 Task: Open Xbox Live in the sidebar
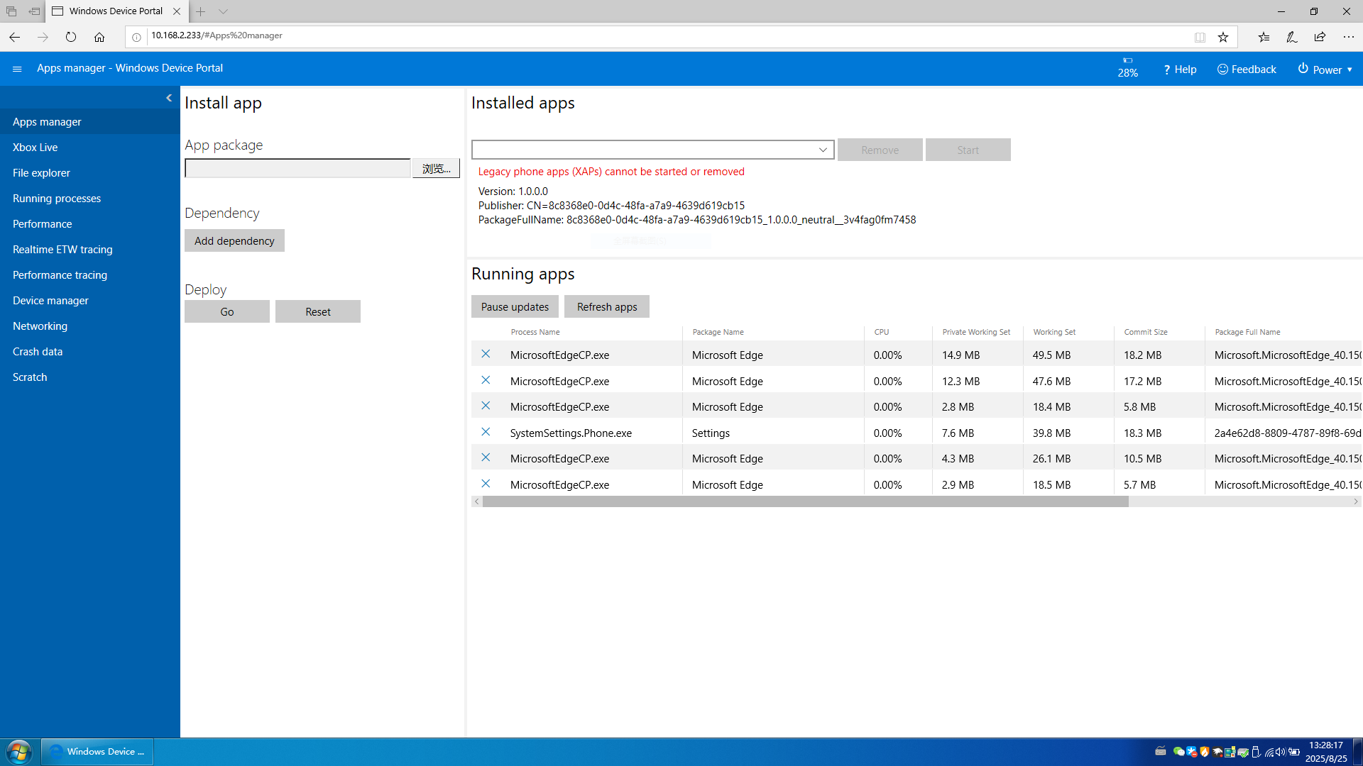(x=90, y=148)
